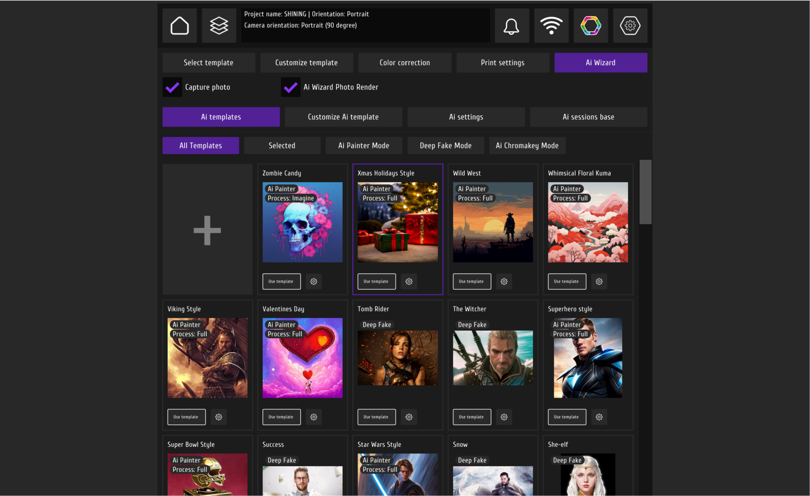This screenshot has height=496, width=810.
Task: Open the Ai settings sub-tab
Action: [466, 117]
